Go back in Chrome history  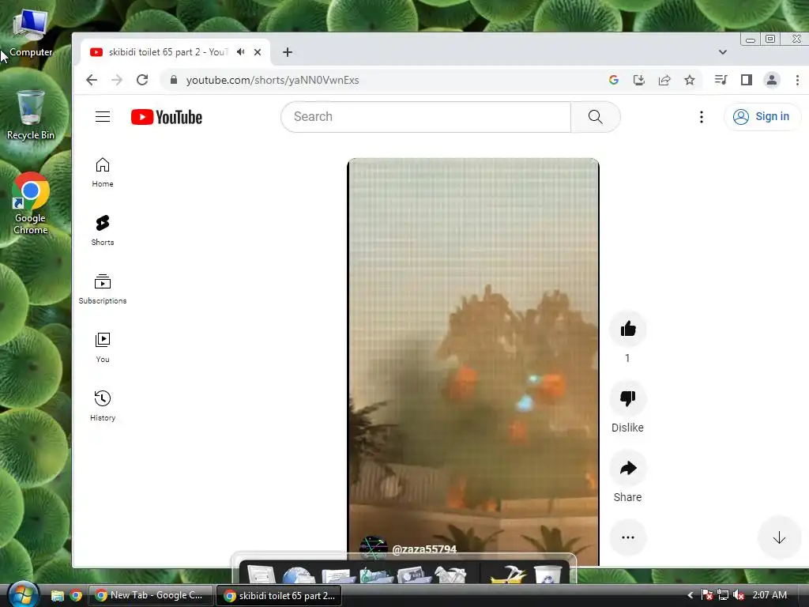92,80
